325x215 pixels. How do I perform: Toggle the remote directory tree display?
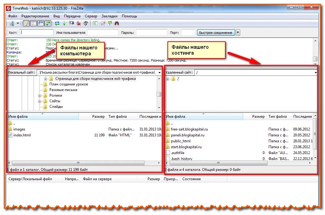[x=41, y=23]
